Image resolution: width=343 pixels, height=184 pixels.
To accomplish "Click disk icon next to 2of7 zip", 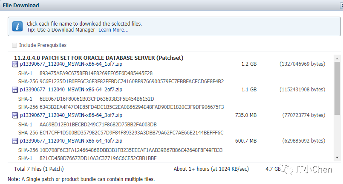I will pos(14,90).
